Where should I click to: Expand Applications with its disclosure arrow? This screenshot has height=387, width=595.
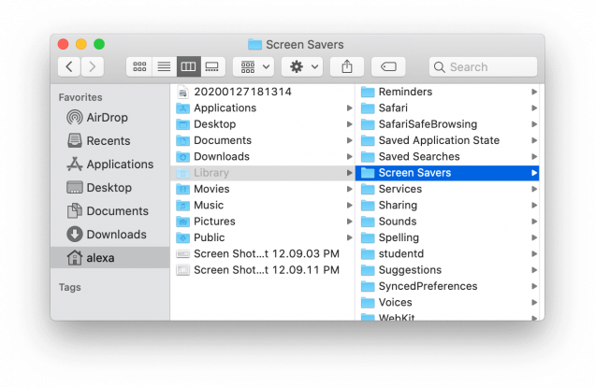pos(350,108)
